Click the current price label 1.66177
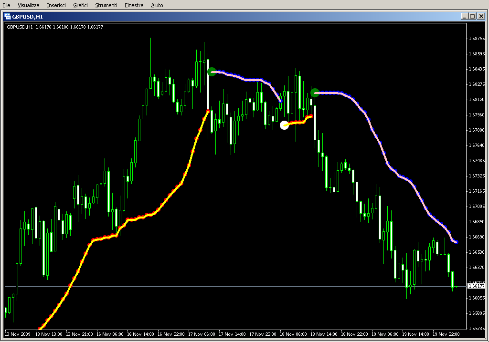Image resolution: width=489 pixels, height=342 pixels. pos(477,286)
